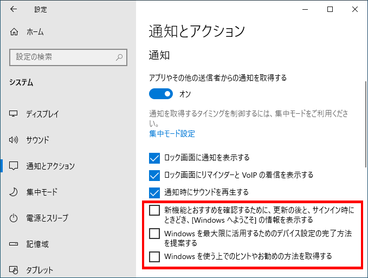Check the Windows へようこそ information checkbox
This screenshot has height=278, width=368.
point(154,210)
